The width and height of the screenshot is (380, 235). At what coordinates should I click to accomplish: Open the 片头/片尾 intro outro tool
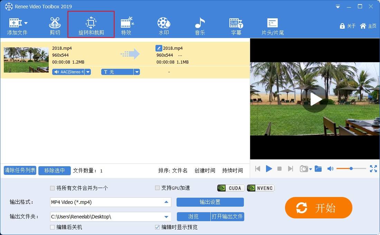pos(273,26)
